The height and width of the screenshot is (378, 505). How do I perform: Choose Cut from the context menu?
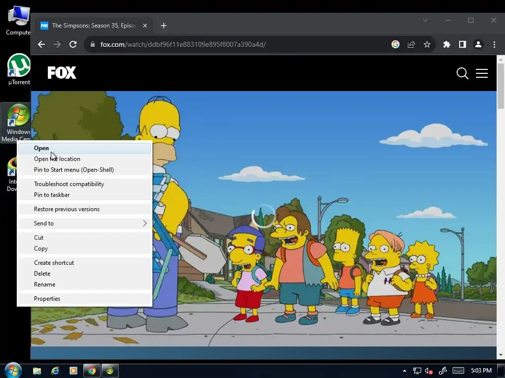(x=84, y=238)
